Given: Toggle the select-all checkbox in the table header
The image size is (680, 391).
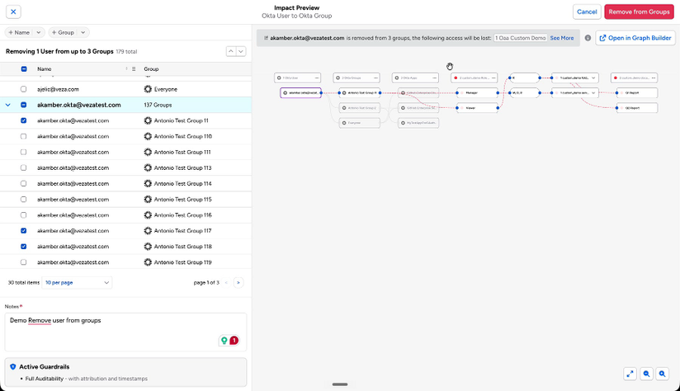Looking at the screenshot, I should tap(24, 69).
